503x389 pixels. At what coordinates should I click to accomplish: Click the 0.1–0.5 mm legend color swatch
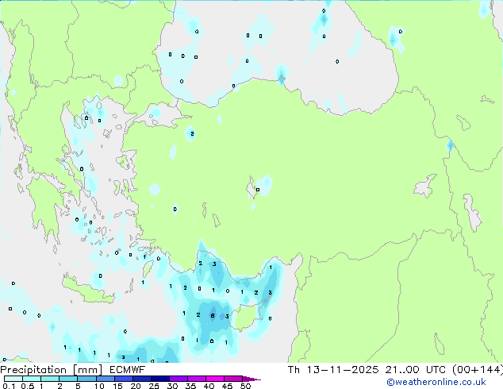click(x=13, y=379)
